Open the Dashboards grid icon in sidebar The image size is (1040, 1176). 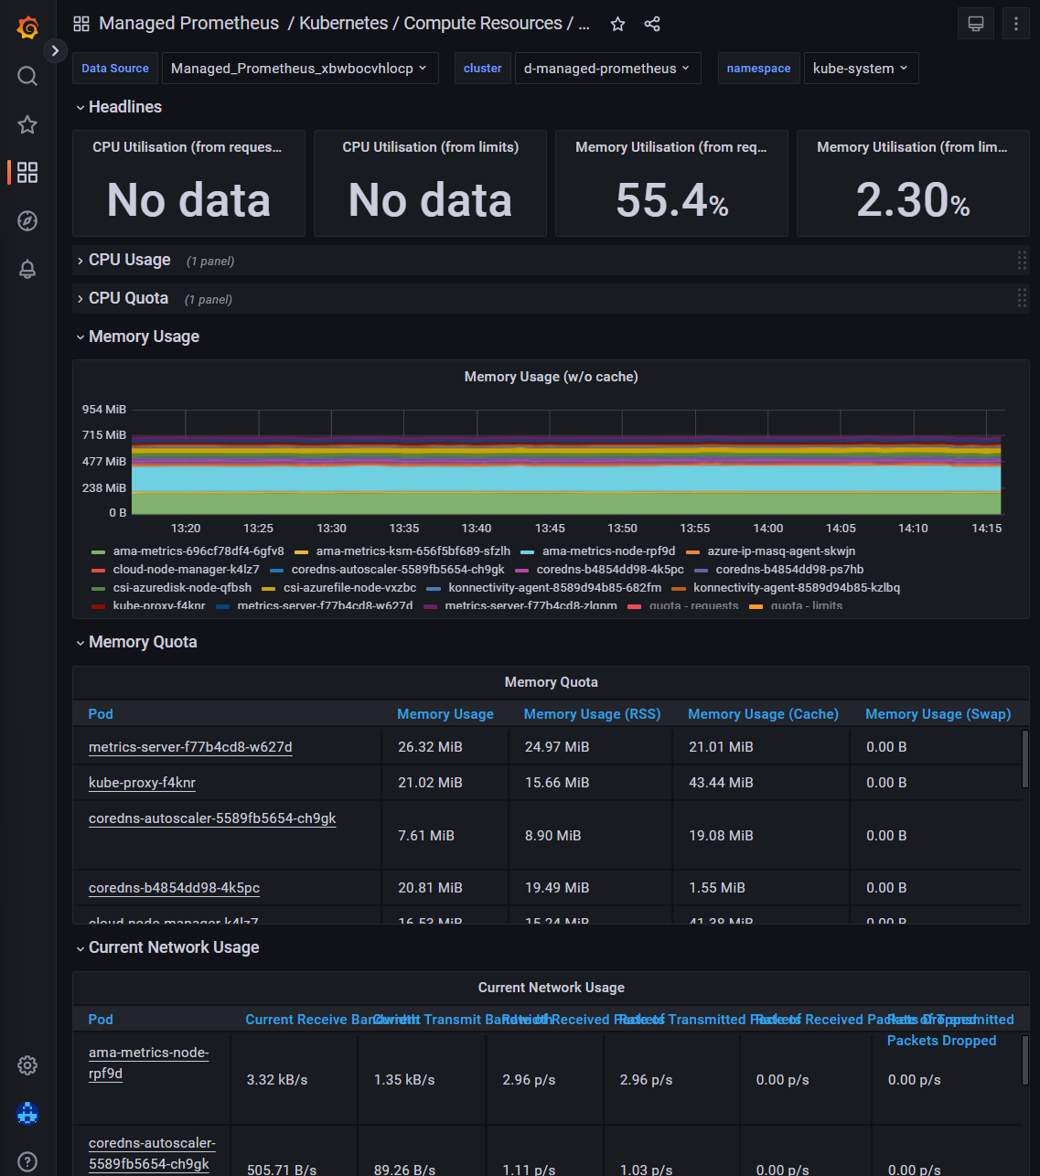click(27, 173)
